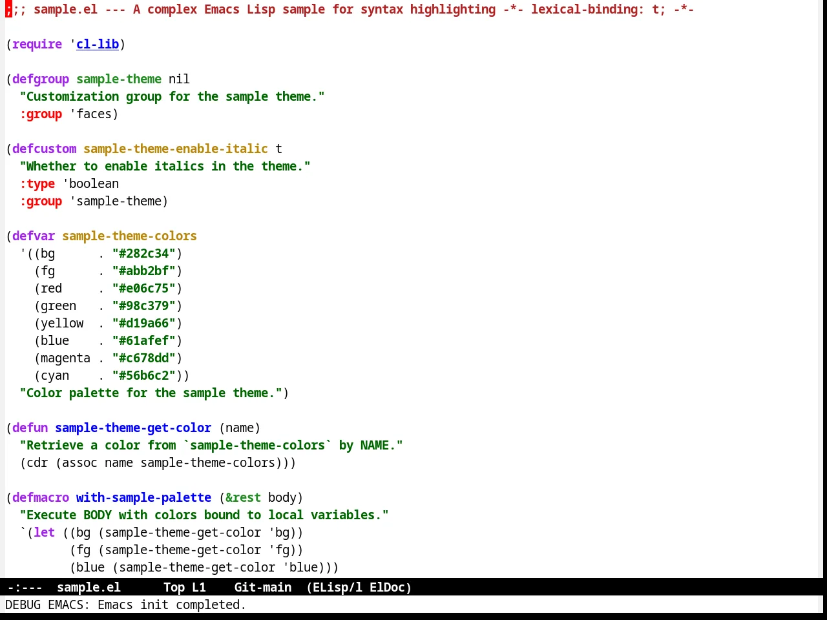This screenshot has height=620, width=827.
Task: Click the docstring 'Whether to enable italics in the theme.'
Action: click(165, 166)
